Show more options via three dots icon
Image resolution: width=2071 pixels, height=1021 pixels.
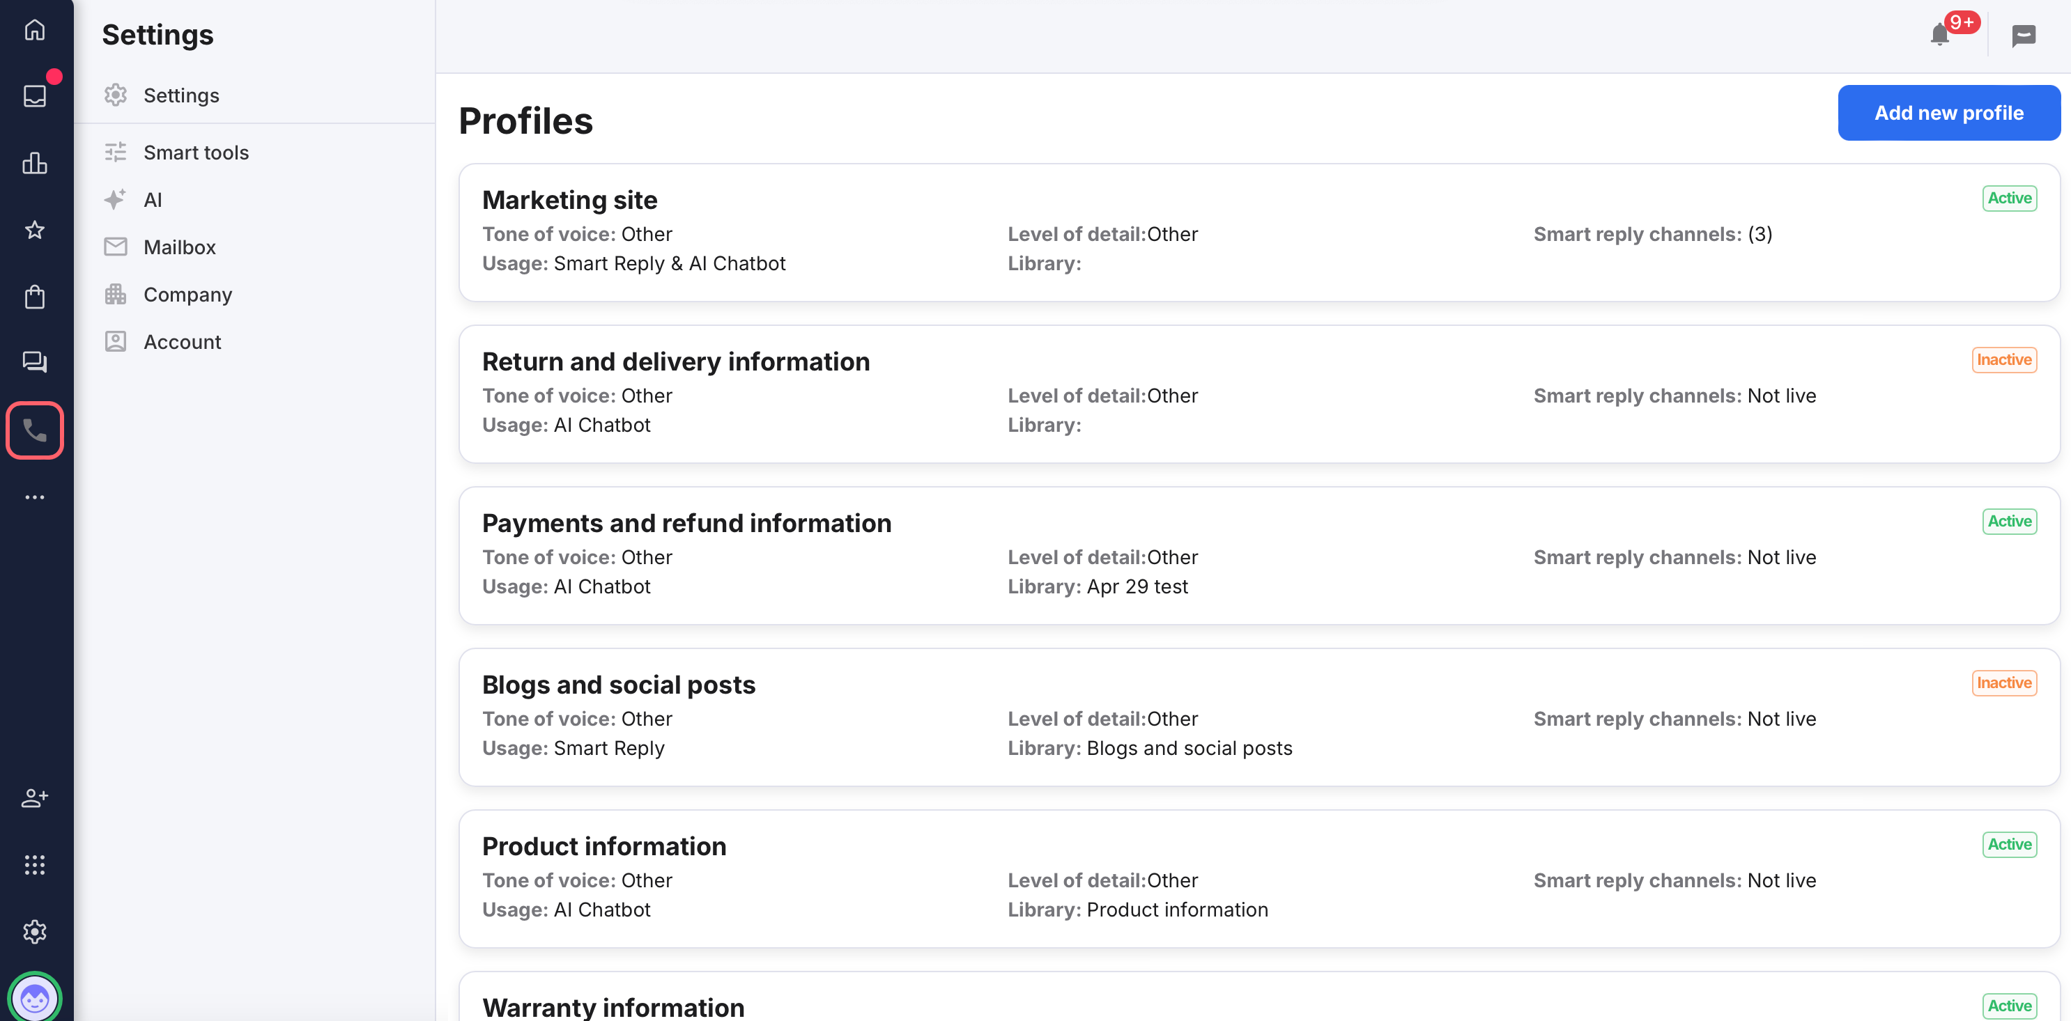pyautogui.click(x=35, y=497)
